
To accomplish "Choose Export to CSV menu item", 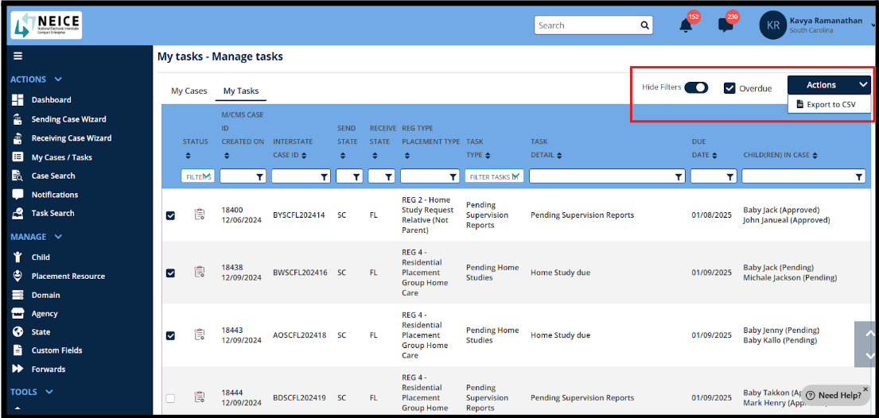I will click(829, 104).
